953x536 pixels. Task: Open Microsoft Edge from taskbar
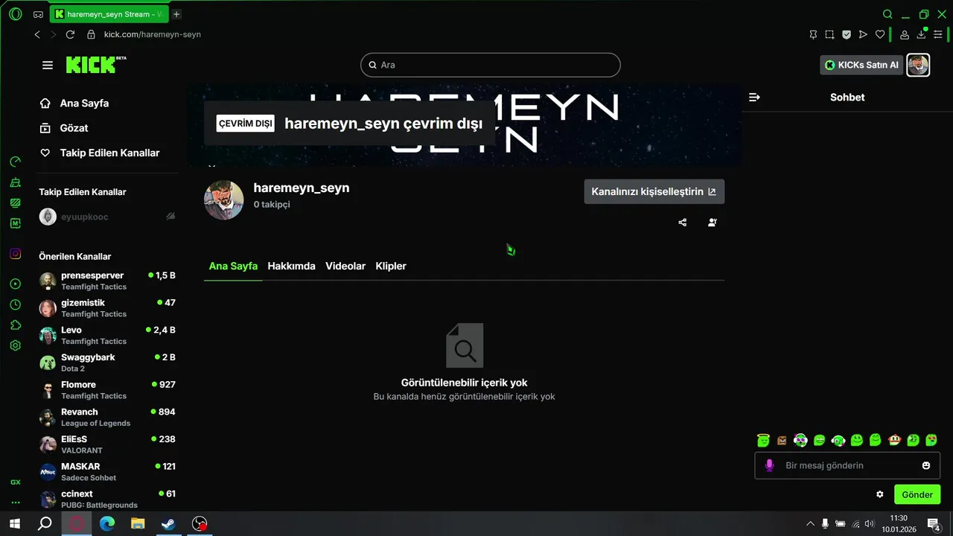(x=107, y=523)
